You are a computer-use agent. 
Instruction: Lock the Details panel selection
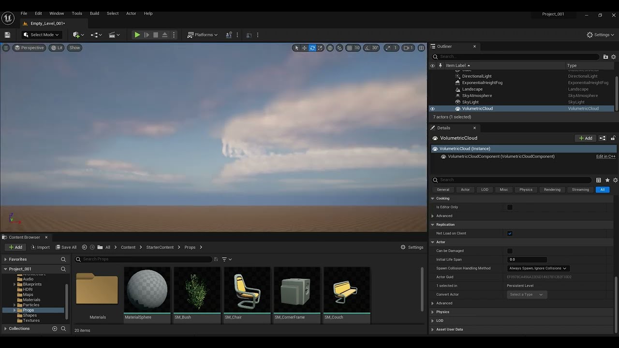(613, 138)
